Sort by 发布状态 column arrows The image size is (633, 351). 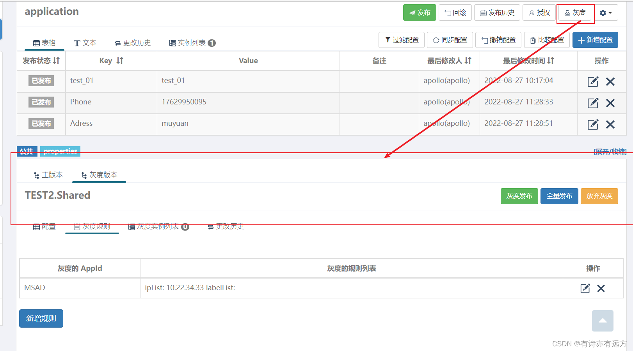(57, 60)
